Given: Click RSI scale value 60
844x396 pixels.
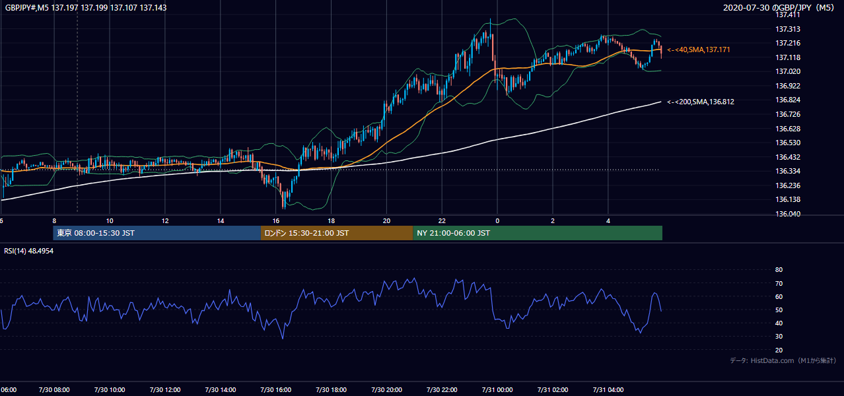Looking at the screenshot, I should [779, 296].
